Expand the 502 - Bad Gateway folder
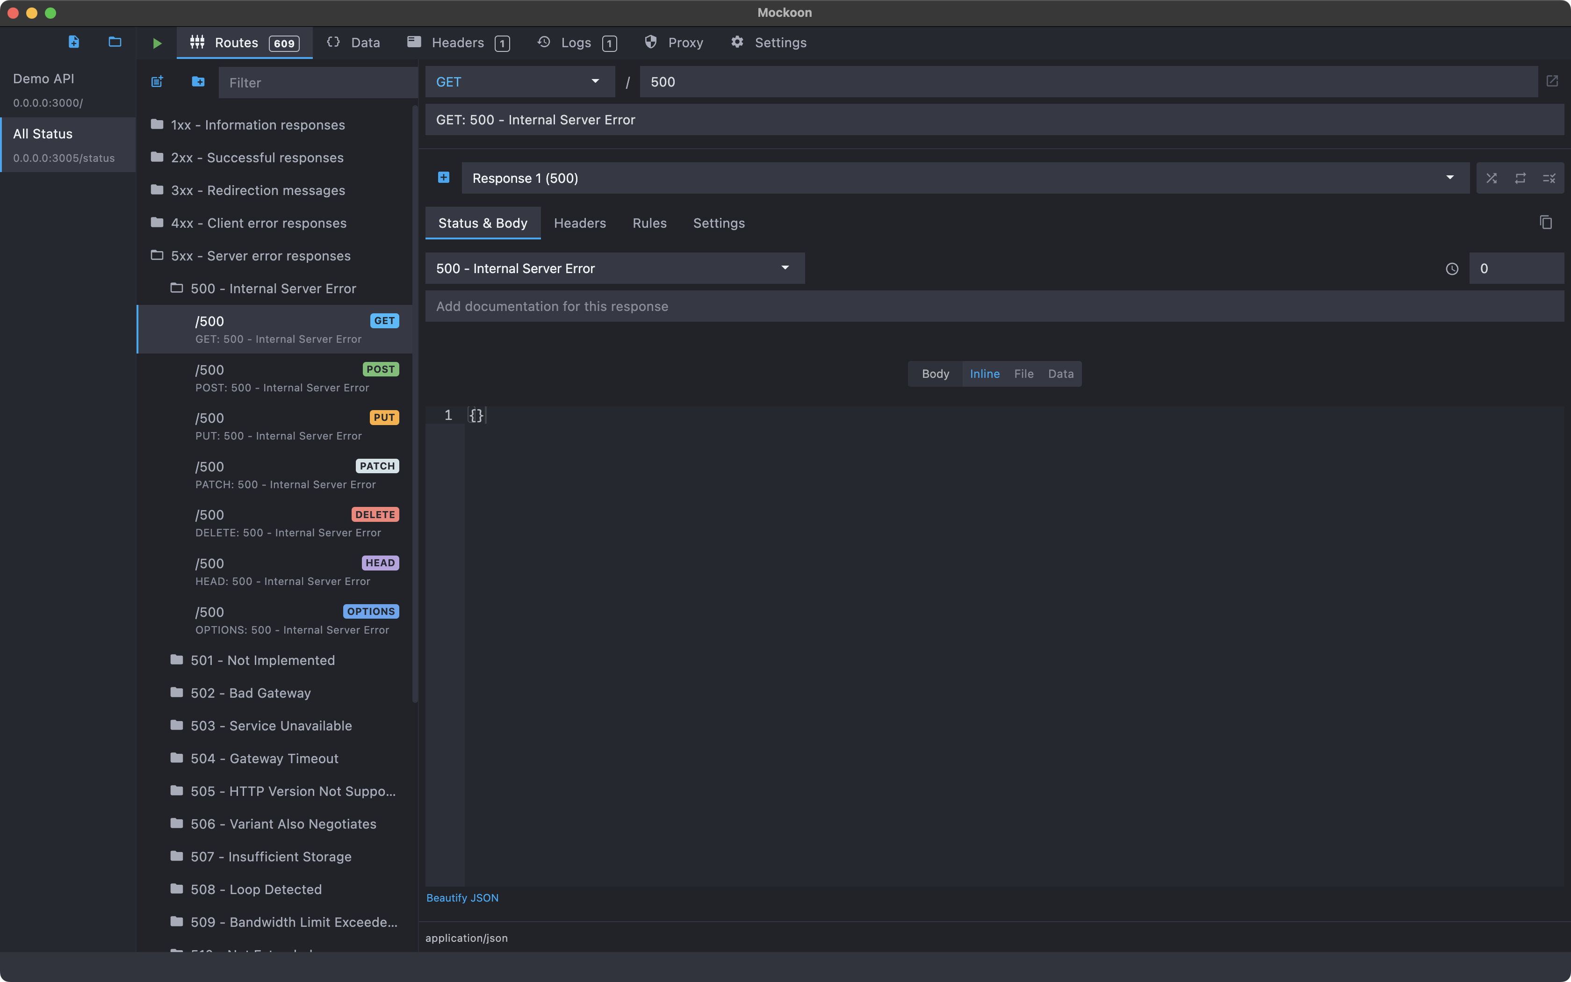 (274, 693)
